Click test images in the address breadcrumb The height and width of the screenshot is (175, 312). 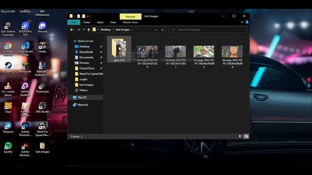(x=122, y=30)
